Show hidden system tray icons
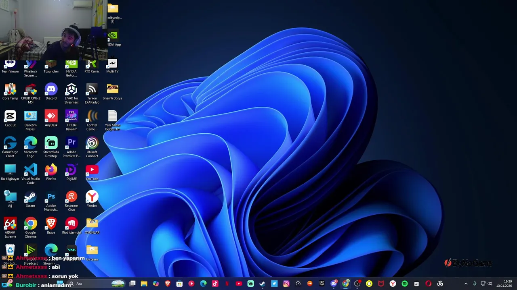 click(x=466, y=284)
